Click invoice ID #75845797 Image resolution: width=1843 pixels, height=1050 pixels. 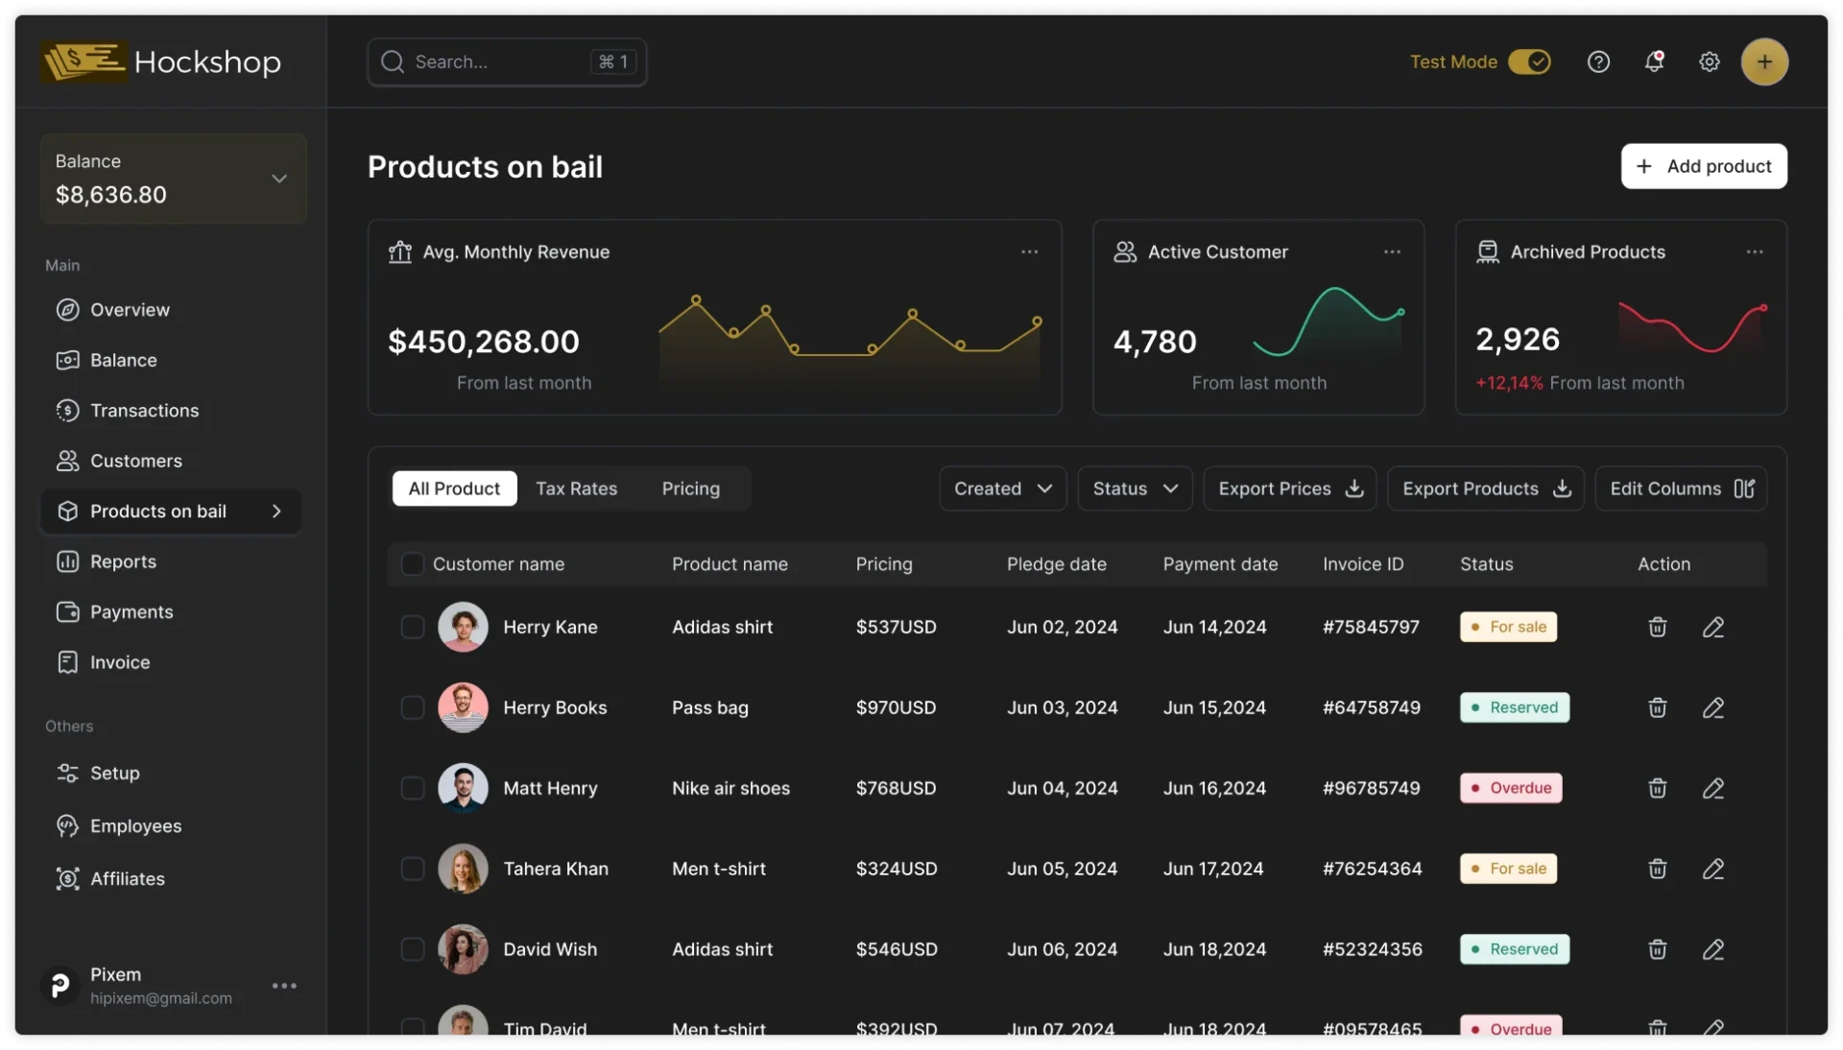pos(1371,627)
